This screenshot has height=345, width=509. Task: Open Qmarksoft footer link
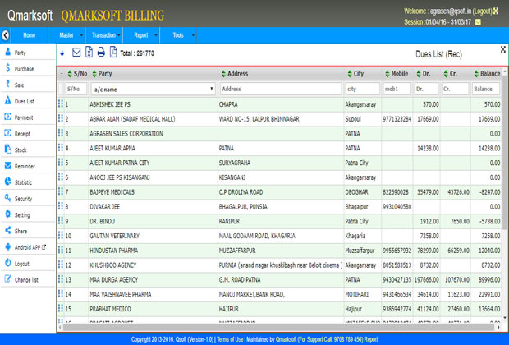(x=286, y=339)
